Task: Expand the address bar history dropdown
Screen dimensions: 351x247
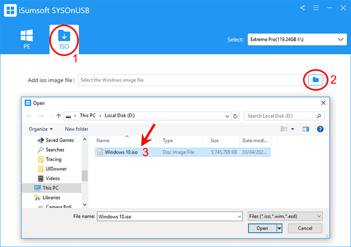Action: (227, 116)
